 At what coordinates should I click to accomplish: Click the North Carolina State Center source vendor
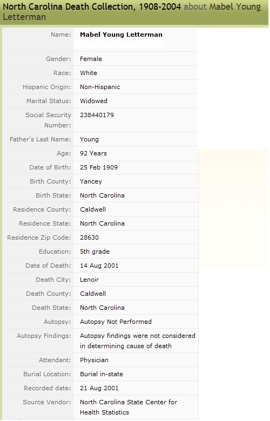pyautogui.click(x=129, y=407)
